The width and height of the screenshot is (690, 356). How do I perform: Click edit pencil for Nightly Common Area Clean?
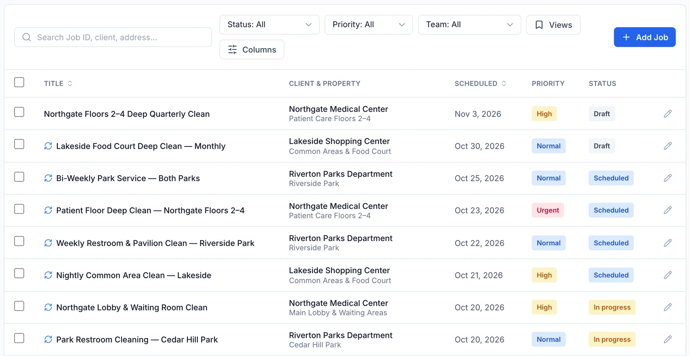pos(668,275)
